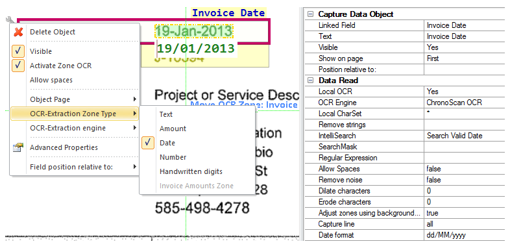Click the Advanced Properties folder icon

click(x=18, y=147)
